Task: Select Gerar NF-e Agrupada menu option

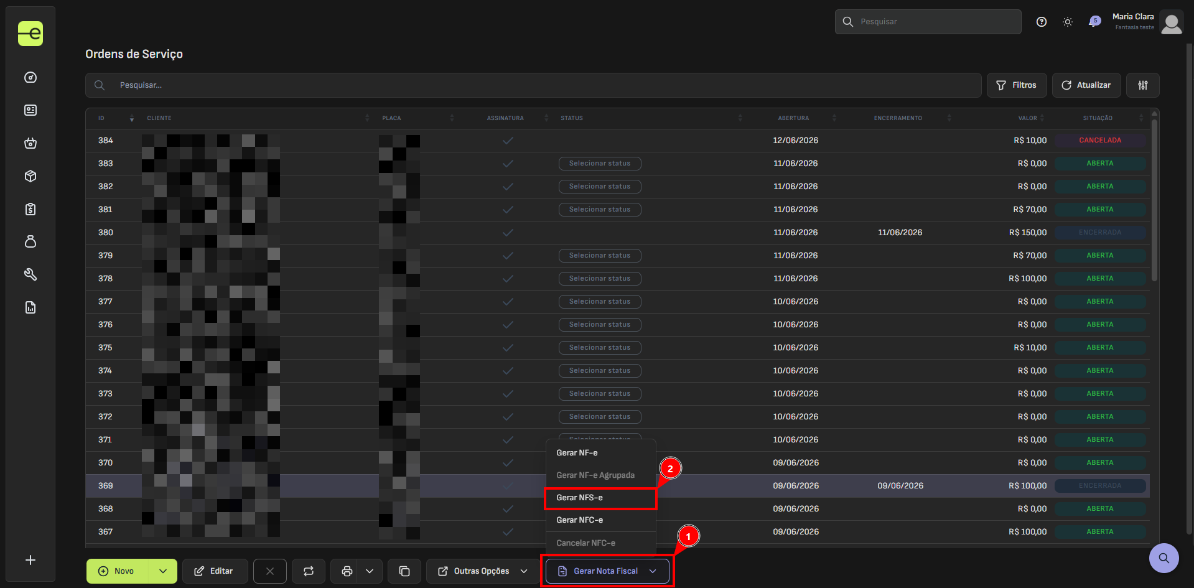Action: click(600, 475)
